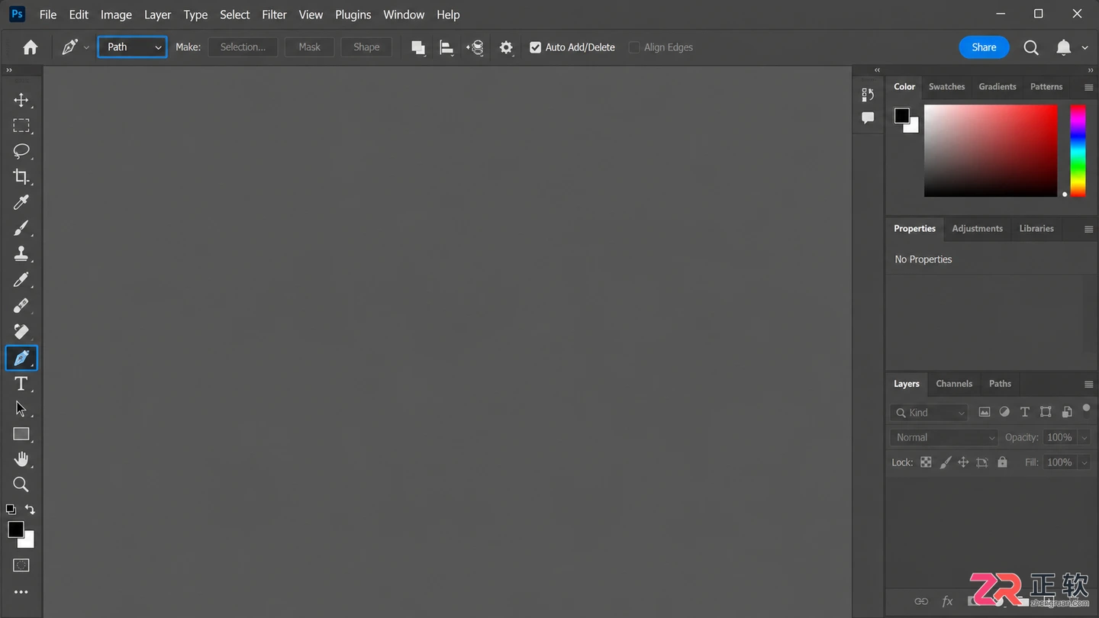Image resolution: width=1099 pixels, height=618 pixels.
Task: Open Layers panel flyout menu
Action: point(1088,384)
